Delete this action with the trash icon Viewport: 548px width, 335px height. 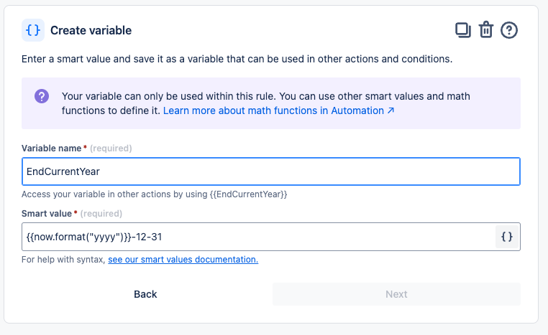486,30
